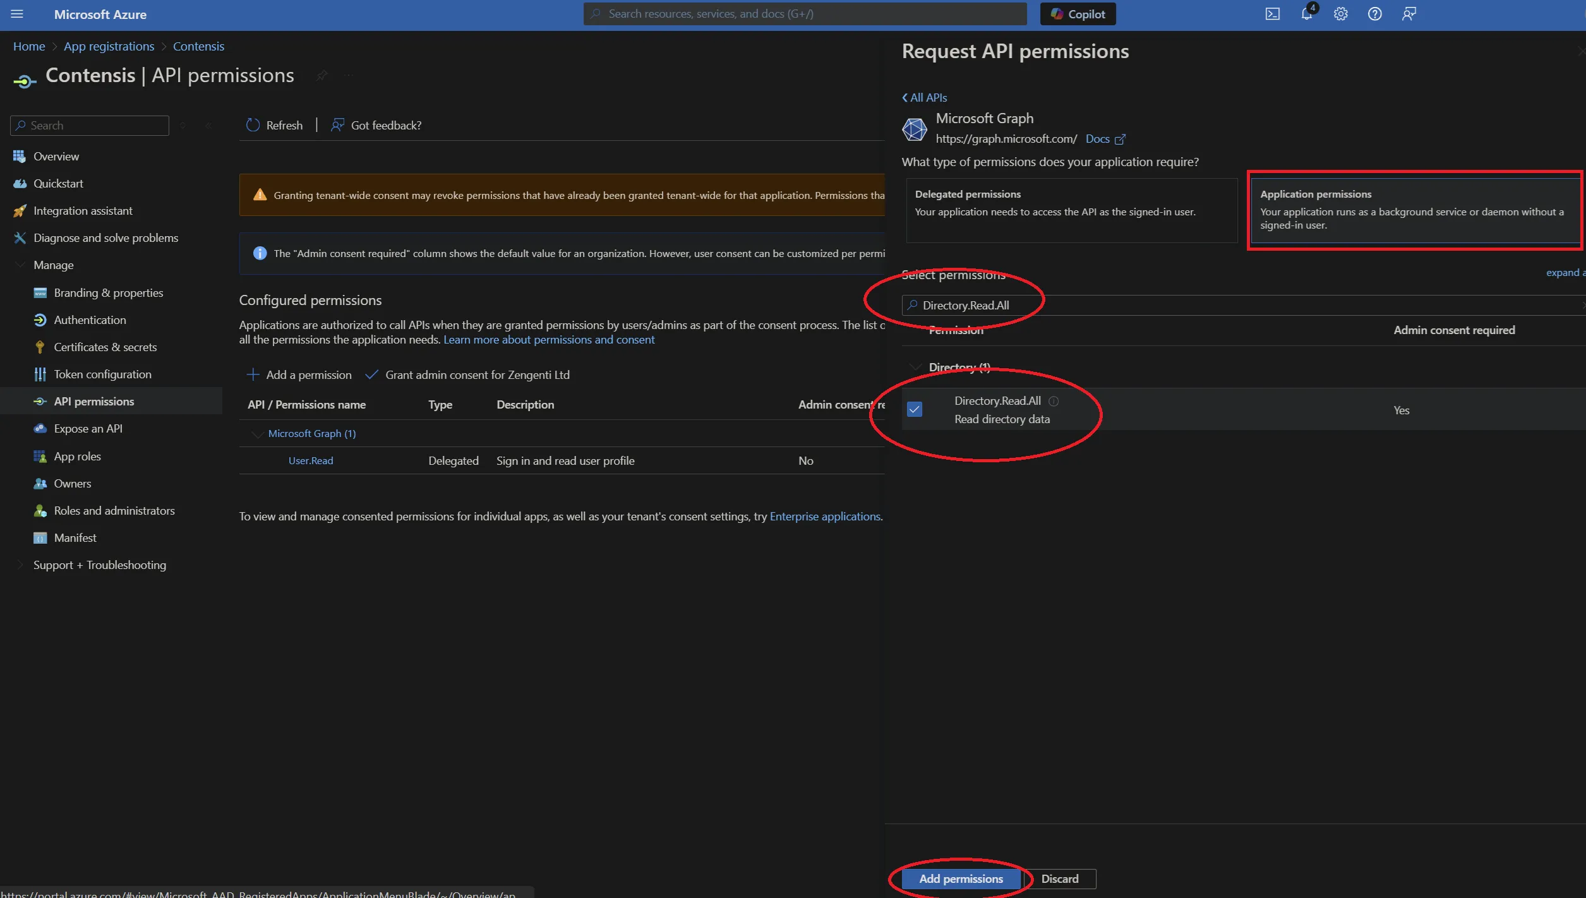Open Diagnose and solve problems
Image resolution: width=1586 pixels, height=898 pixels.
click(105, 237)
